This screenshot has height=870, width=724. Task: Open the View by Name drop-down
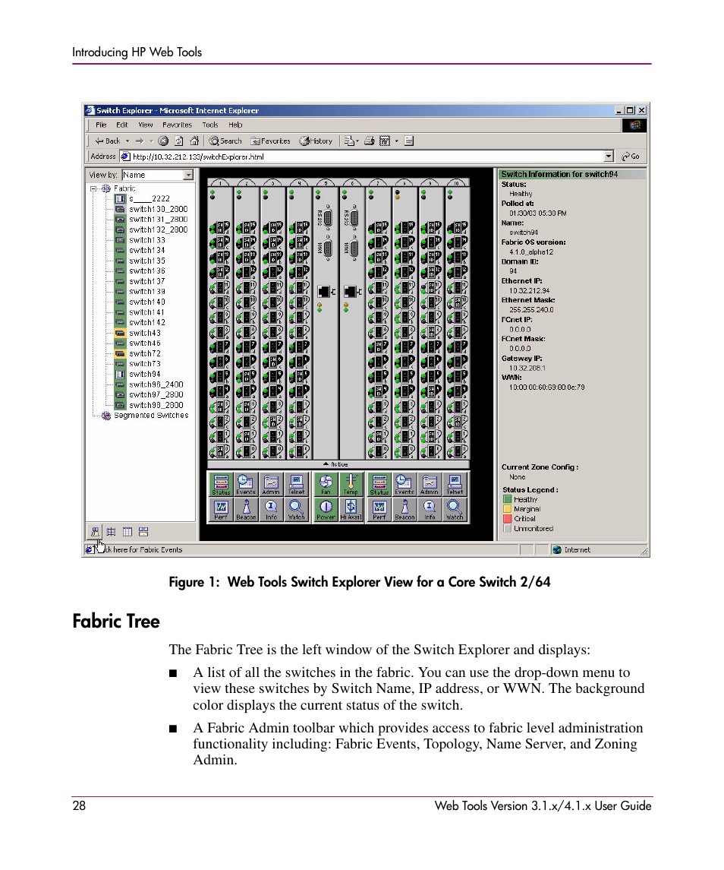(188, 175)
